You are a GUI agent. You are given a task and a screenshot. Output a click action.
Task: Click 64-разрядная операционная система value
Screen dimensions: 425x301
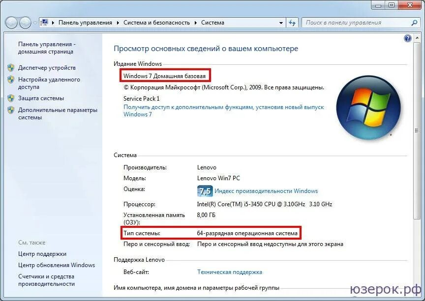(247, 233)
